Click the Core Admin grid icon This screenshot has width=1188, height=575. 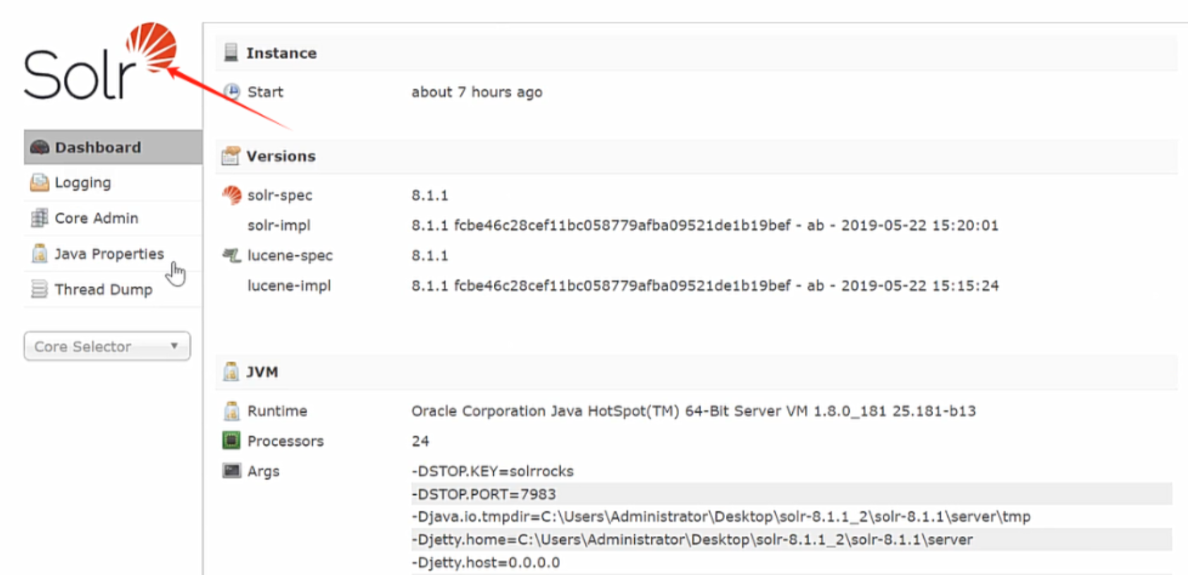[39, 218]
